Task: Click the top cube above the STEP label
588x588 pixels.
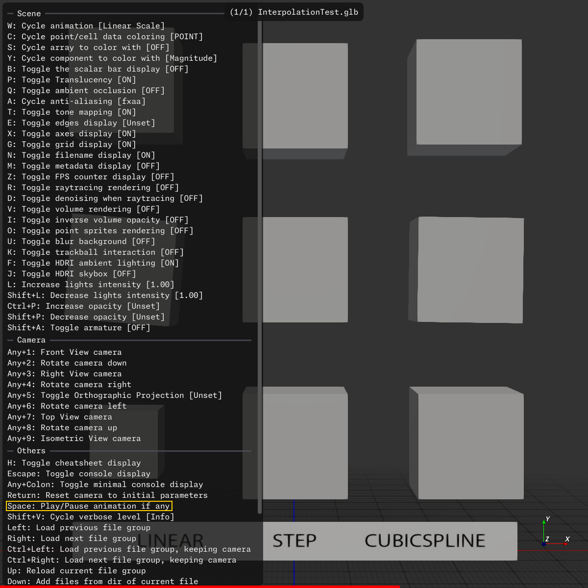Action: coord(305,98)
